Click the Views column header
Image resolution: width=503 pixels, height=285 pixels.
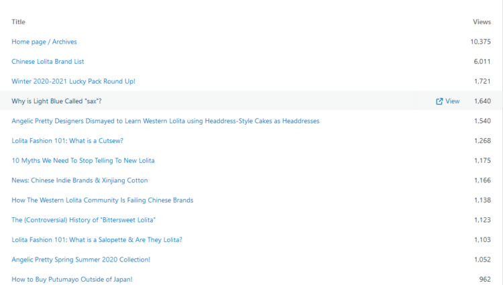coord(482,22)
